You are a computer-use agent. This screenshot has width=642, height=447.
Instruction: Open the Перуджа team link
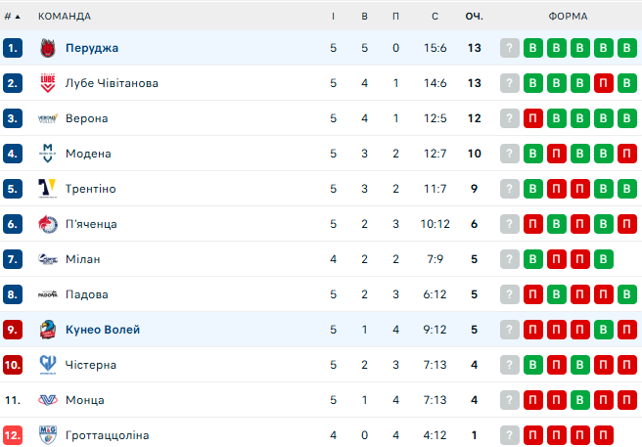coord(92,48)
